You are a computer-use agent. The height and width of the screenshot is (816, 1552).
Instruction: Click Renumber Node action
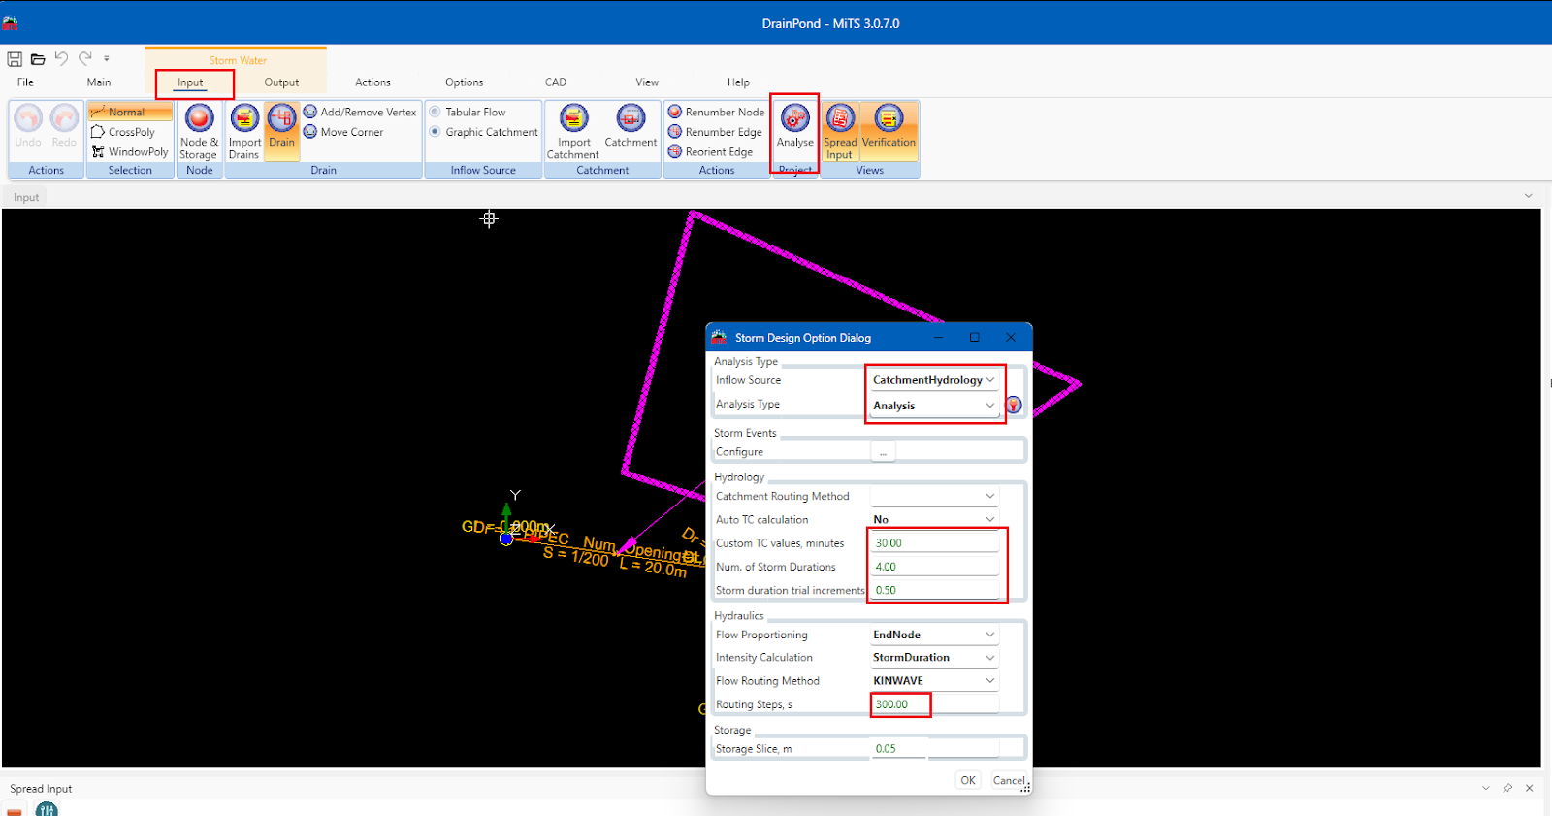716,112
